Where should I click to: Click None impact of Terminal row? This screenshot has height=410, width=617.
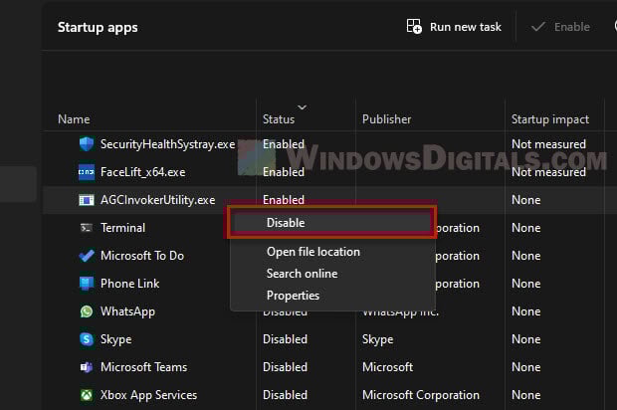point(525,228)
